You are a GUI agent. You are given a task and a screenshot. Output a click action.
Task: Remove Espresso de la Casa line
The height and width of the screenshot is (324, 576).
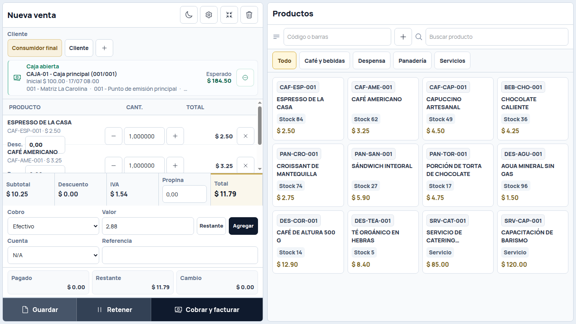[x=246, y=136]
